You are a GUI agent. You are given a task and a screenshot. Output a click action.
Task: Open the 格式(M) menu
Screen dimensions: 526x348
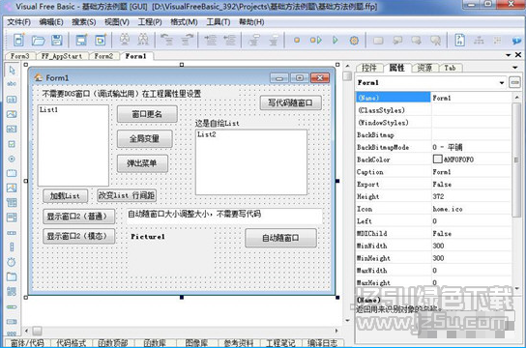click(x=184, y=22)
